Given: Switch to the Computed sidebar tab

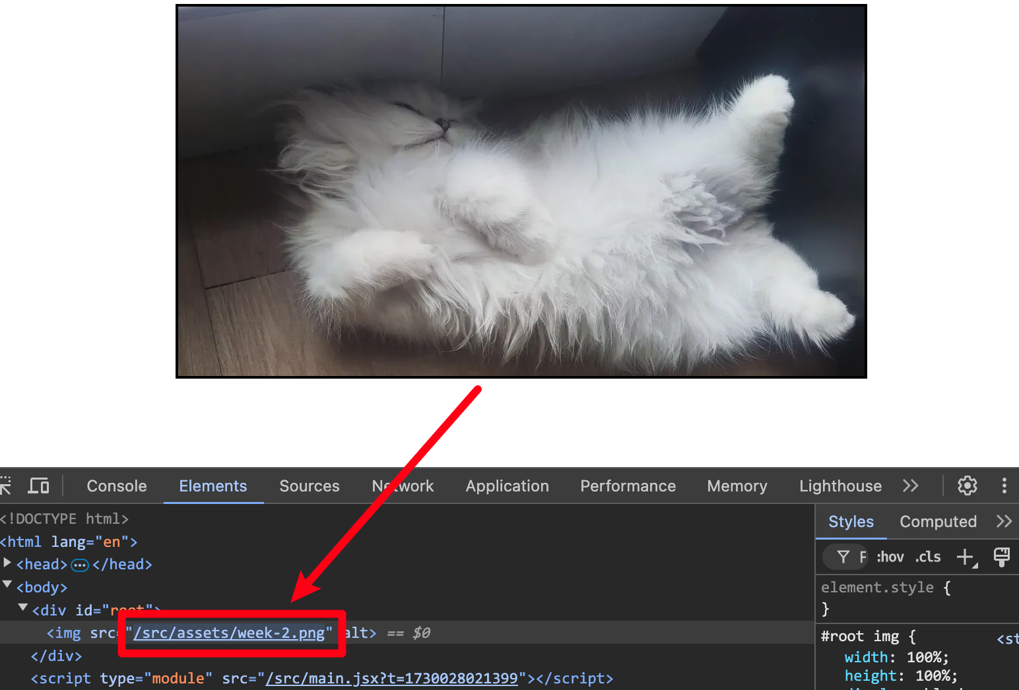Looking at the screenshot, I should [x=938, y=522].
